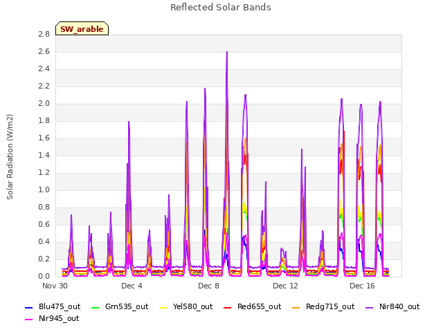The image size is (443, 332).
Task: Click the Dec 4 x-axis label
Action: point(132,286)
